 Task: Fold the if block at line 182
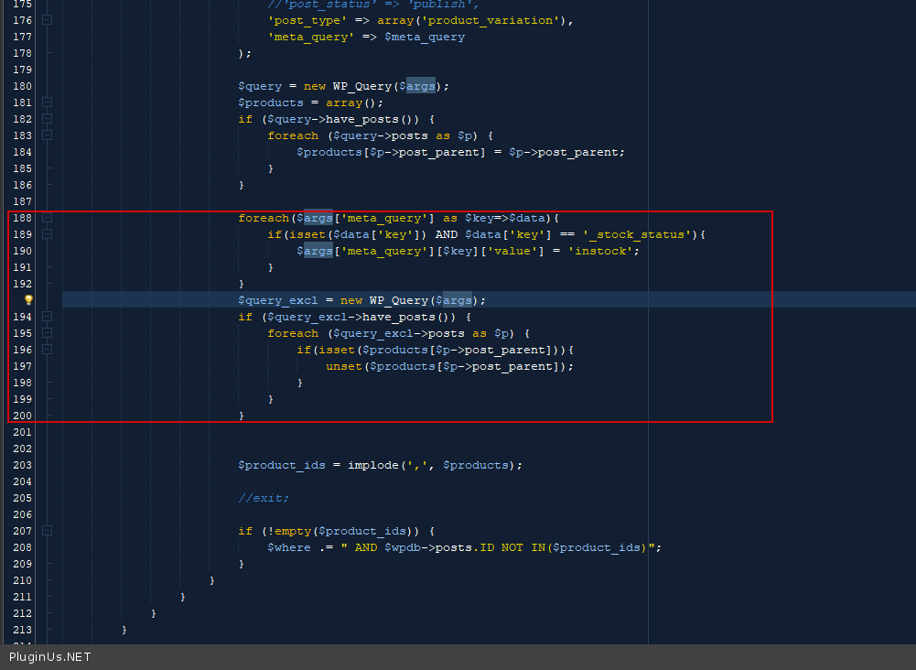[48, 119]
